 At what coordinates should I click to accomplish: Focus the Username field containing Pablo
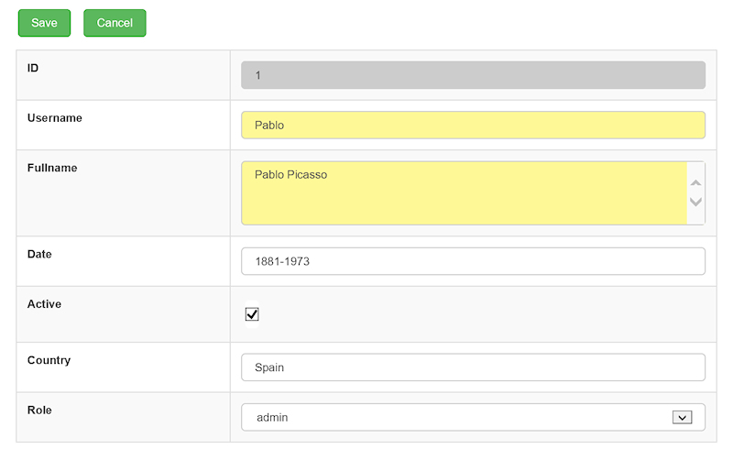(473, 125)
